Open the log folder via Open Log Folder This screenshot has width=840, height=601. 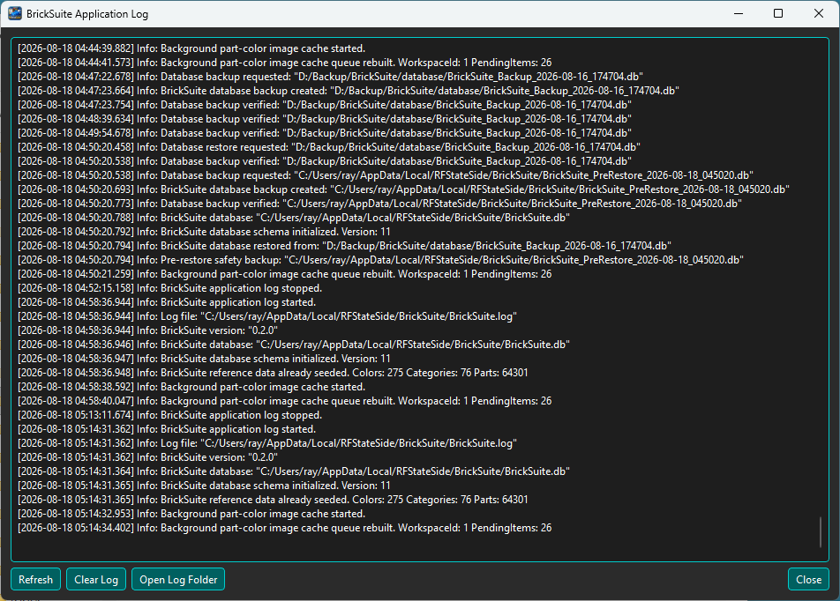tap(178, 580)
